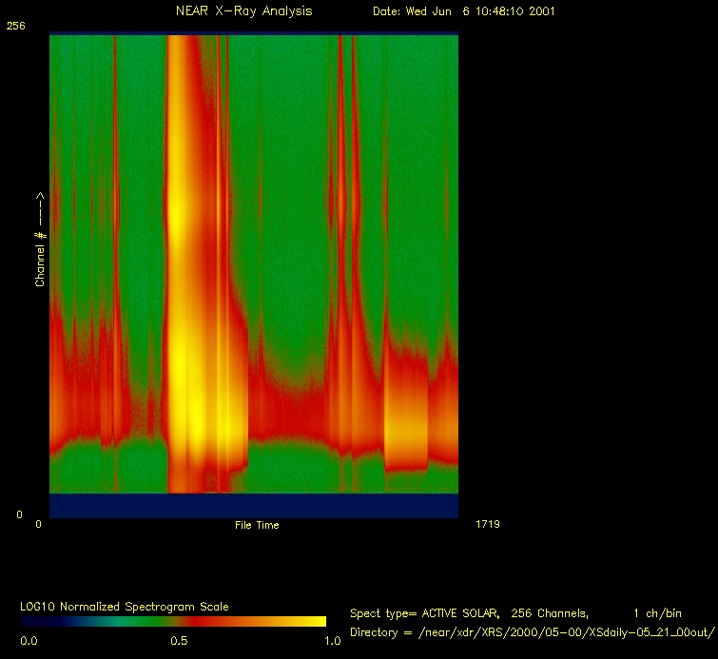Click the dark blue strip below the spectrogram
The height and width of the screenshot is (659, 718).
[x=254, y=505]
